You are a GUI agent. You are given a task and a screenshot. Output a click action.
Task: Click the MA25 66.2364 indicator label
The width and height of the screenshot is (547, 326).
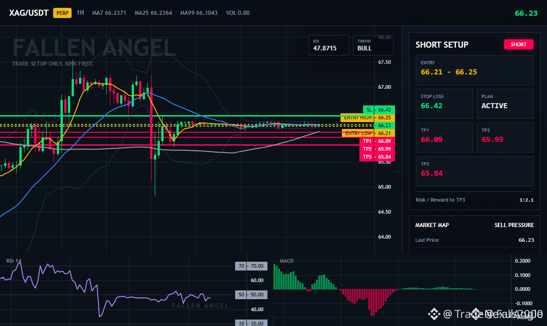pyautogui.click(x=153, y=13)
